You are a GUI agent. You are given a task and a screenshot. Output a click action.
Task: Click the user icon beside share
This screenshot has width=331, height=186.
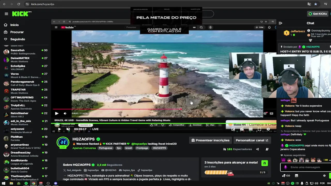click(267, 149)
